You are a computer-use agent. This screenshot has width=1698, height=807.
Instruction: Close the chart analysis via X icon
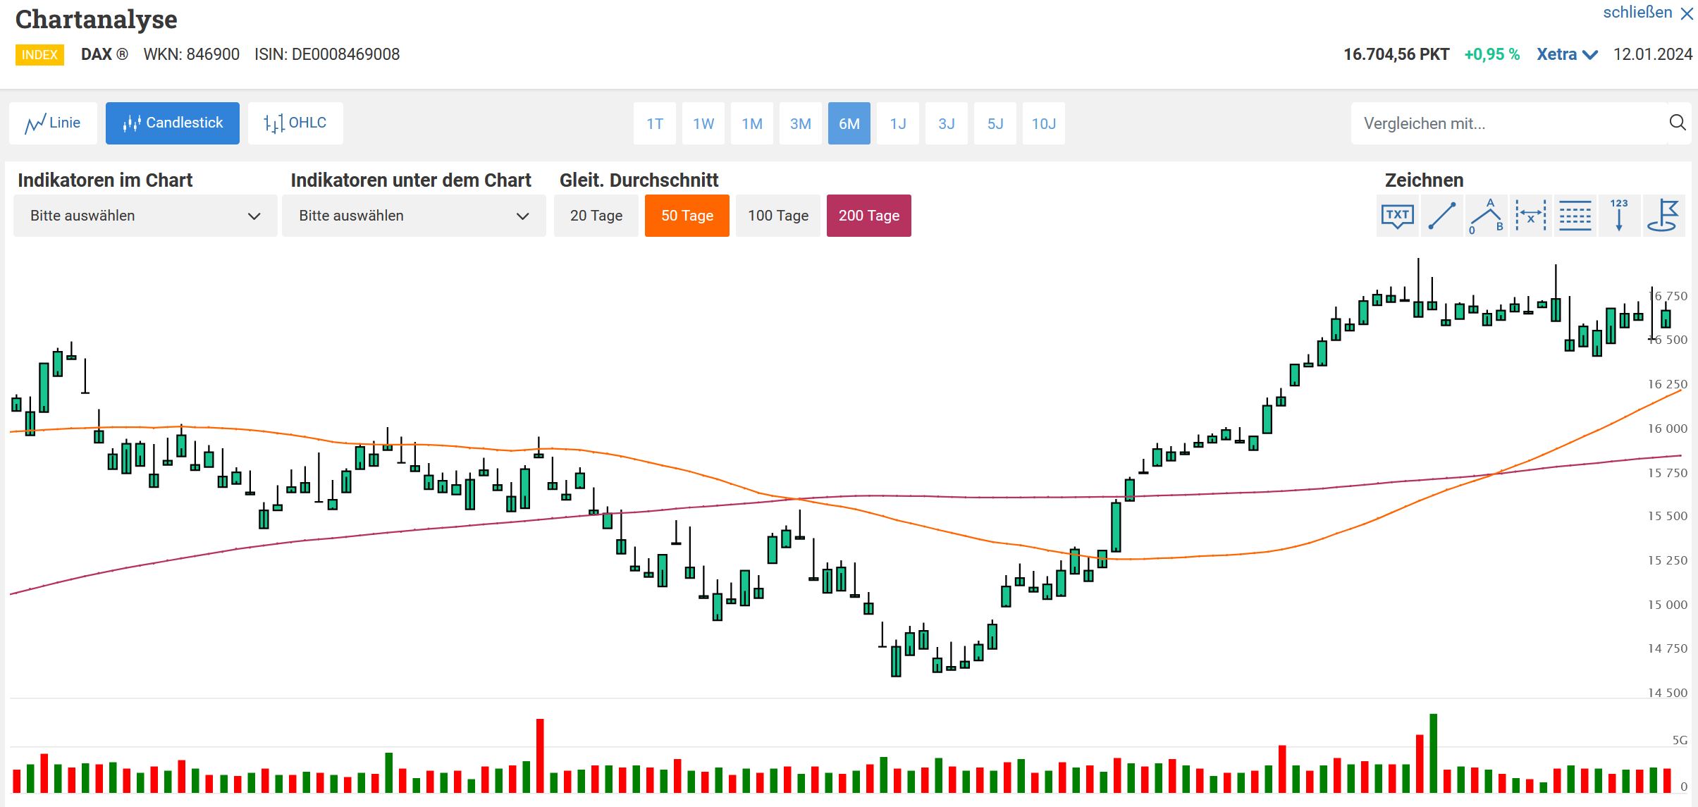point(1687,14)
